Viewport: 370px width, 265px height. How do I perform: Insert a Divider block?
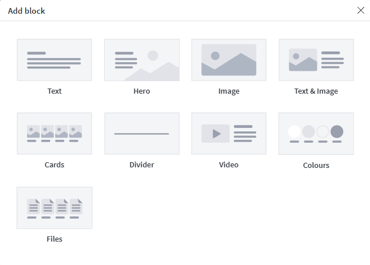coord(142,134)
